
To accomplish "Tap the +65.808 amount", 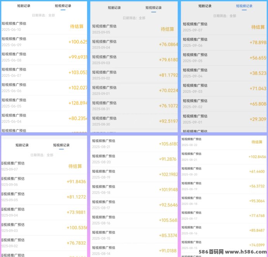I will (x=258, y=104).
